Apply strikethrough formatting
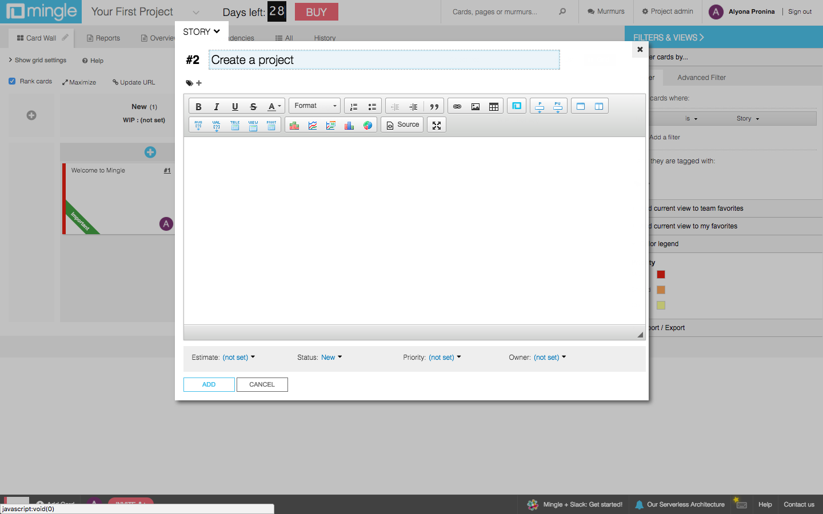 click(x=253, y=106)
